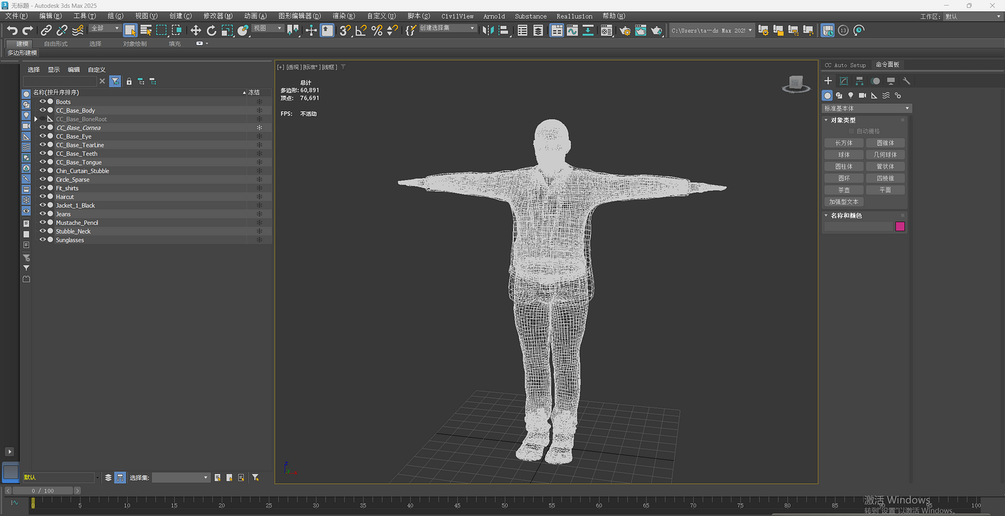Hide the Boots object with its eye icon
The image size is (1005, 516).
[x=43, y=102]
